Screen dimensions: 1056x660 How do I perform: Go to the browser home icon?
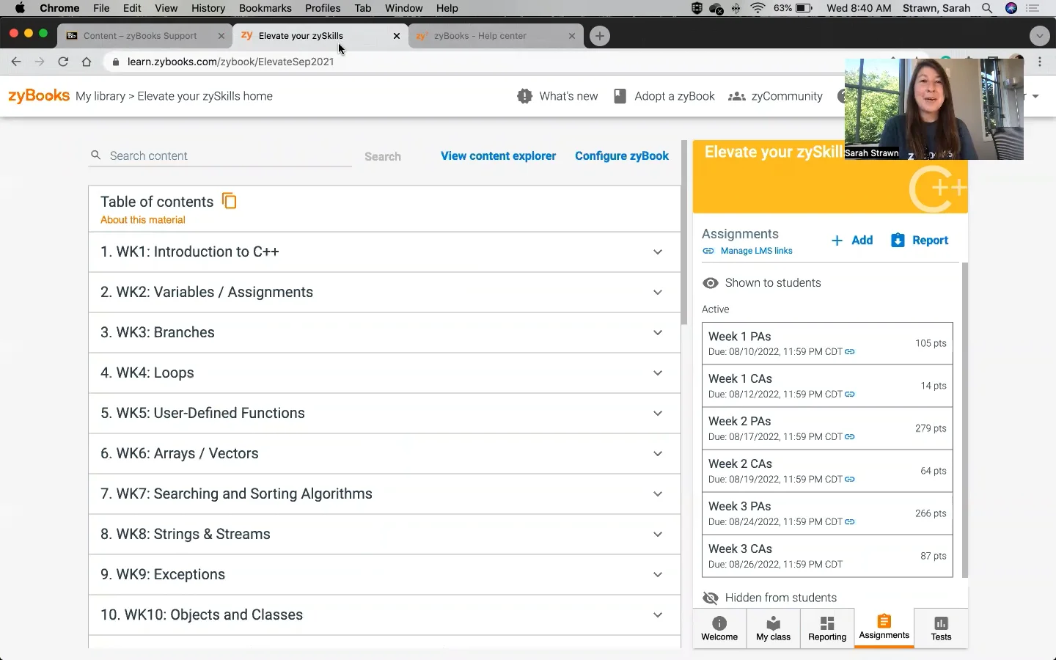87,62
